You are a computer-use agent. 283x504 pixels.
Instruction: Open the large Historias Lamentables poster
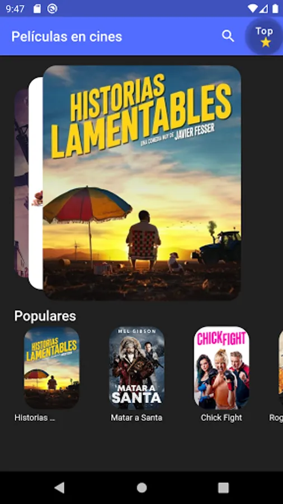click(142, 183)
